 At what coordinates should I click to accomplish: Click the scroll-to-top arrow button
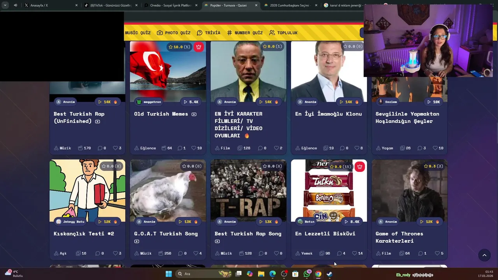[x=484, y=255]
